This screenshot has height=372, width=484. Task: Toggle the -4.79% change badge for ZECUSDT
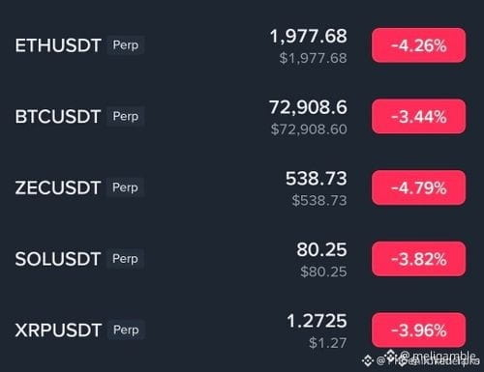coord(418,187)
